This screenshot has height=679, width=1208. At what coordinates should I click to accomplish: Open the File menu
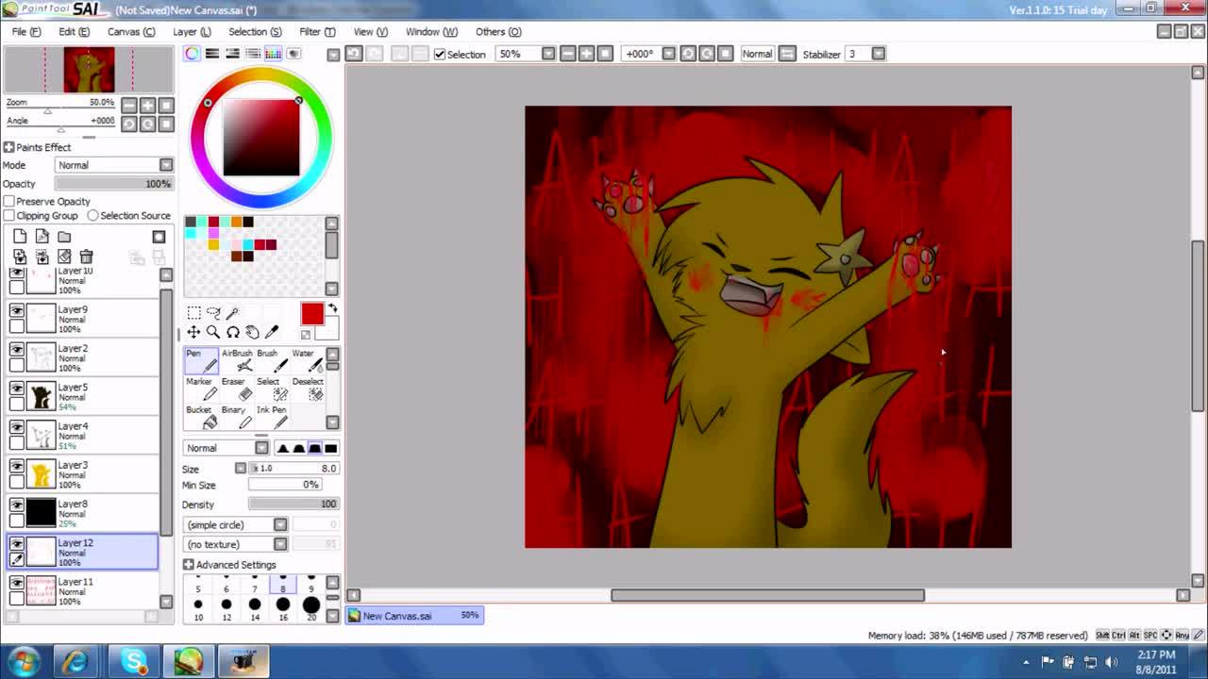pyautogui.click(x=26, y=32)
